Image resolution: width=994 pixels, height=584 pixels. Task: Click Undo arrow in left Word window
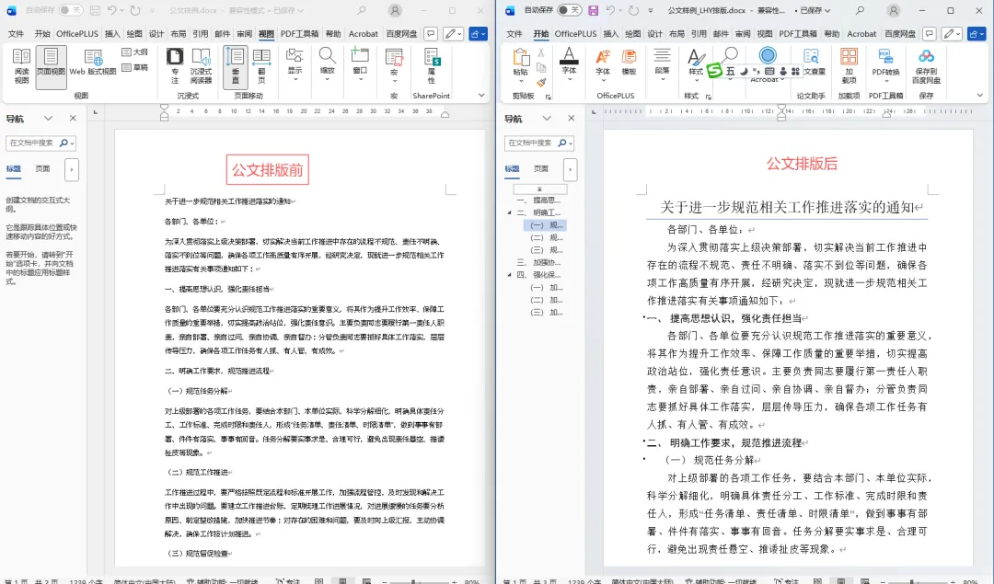[x=111, y=10]
